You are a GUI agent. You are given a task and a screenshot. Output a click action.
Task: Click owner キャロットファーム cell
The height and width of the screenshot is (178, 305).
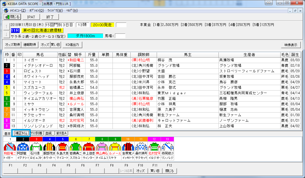[x=188, y=120]
